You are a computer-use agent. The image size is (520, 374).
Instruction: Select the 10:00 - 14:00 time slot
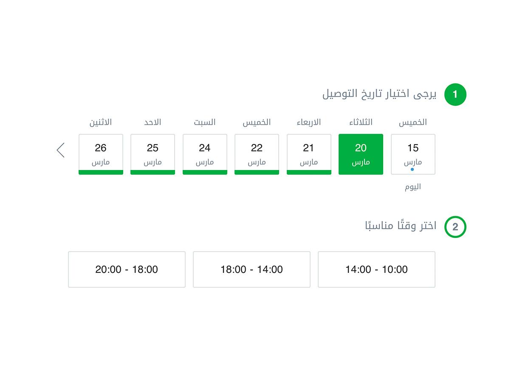coord(376,269)
